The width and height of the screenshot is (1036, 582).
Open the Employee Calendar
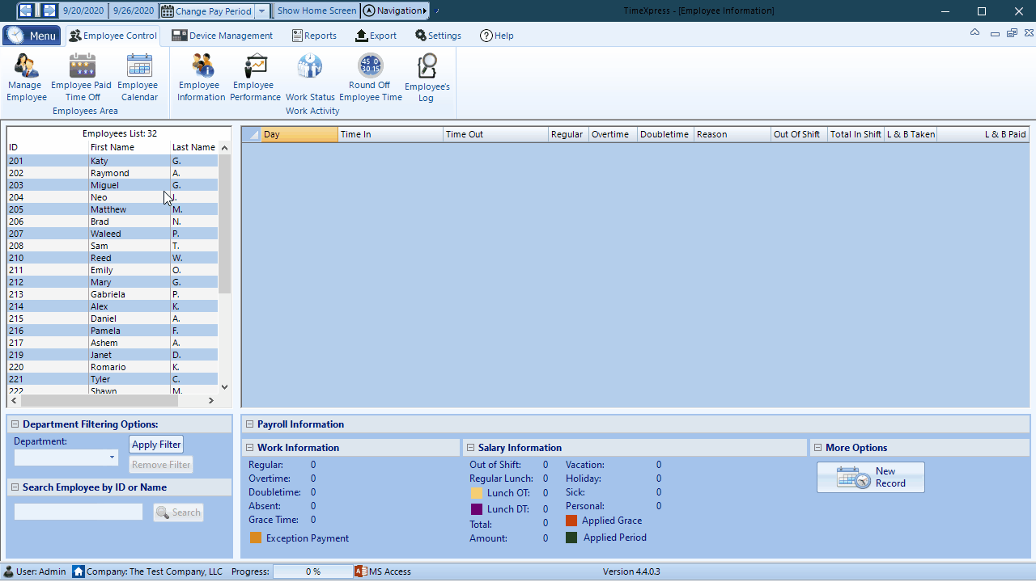139,67
